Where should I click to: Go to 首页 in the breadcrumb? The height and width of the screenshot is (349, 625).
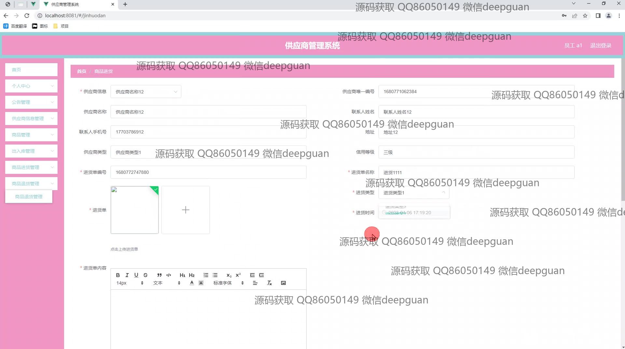click(81, 71)
